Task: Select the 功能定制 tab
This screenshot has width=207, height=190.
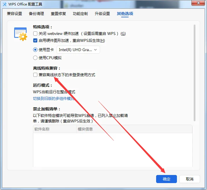Action: (80, 14)
